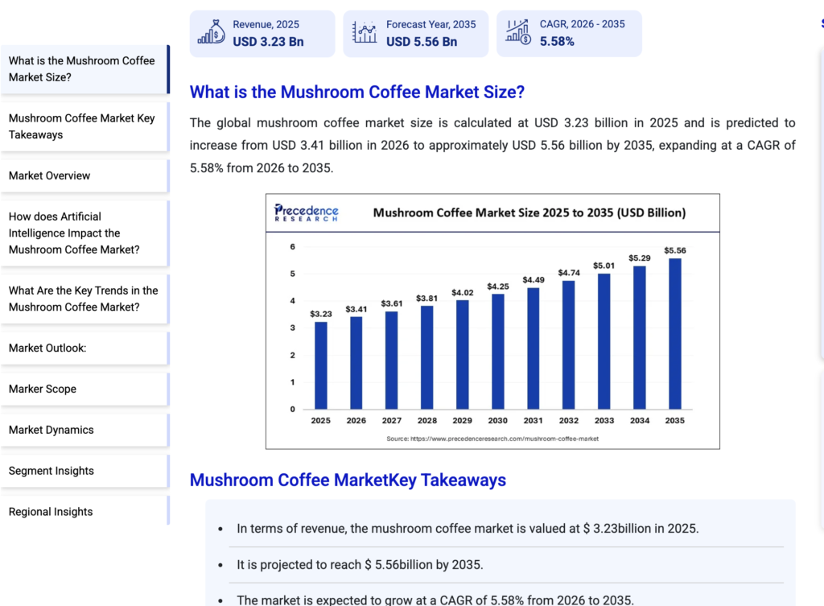This screenshot has height=606, width=824.
Task: Click the Mushroom Coffee Market Size chart title
Action: [529, 213]
